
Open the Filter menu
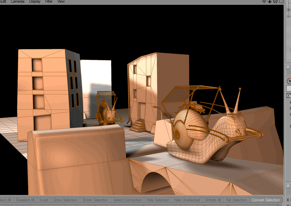pyautogui.click(x=49, y=1)
